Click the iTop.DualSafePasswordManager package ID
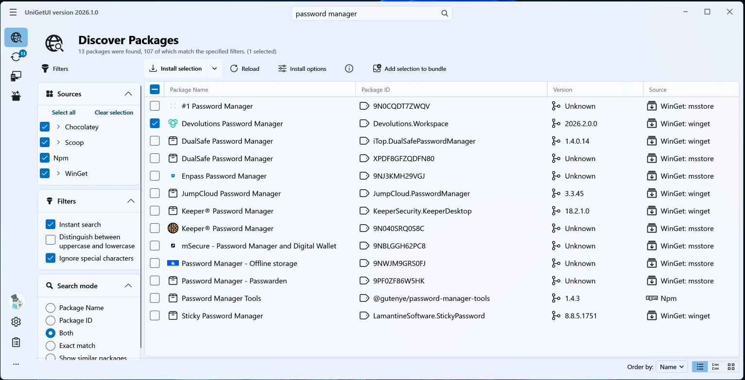Viewport: 745px width, 380px height. click(424, 141)
